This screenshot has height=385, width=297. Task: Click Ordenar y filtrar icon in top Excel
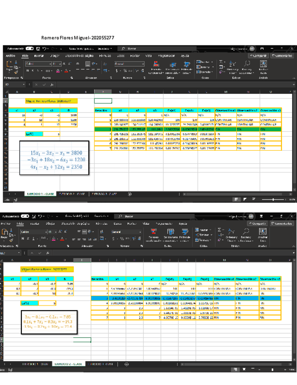(x=232, y=67)
